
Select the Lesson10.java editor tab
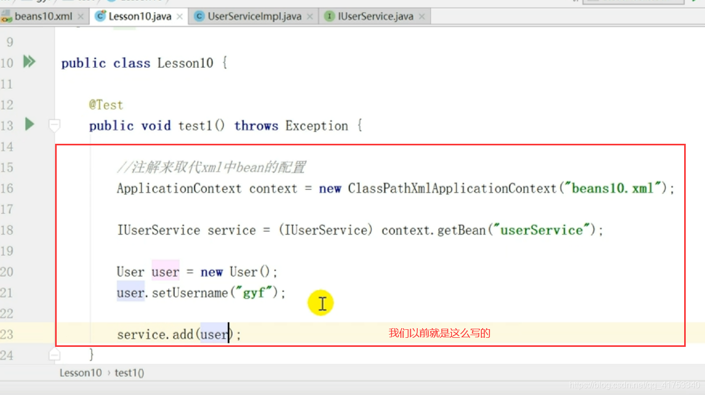140,16
